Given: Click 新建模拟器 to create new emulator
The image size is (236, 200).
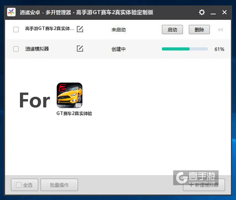Looking at the screenshot, I should point(204,185).
